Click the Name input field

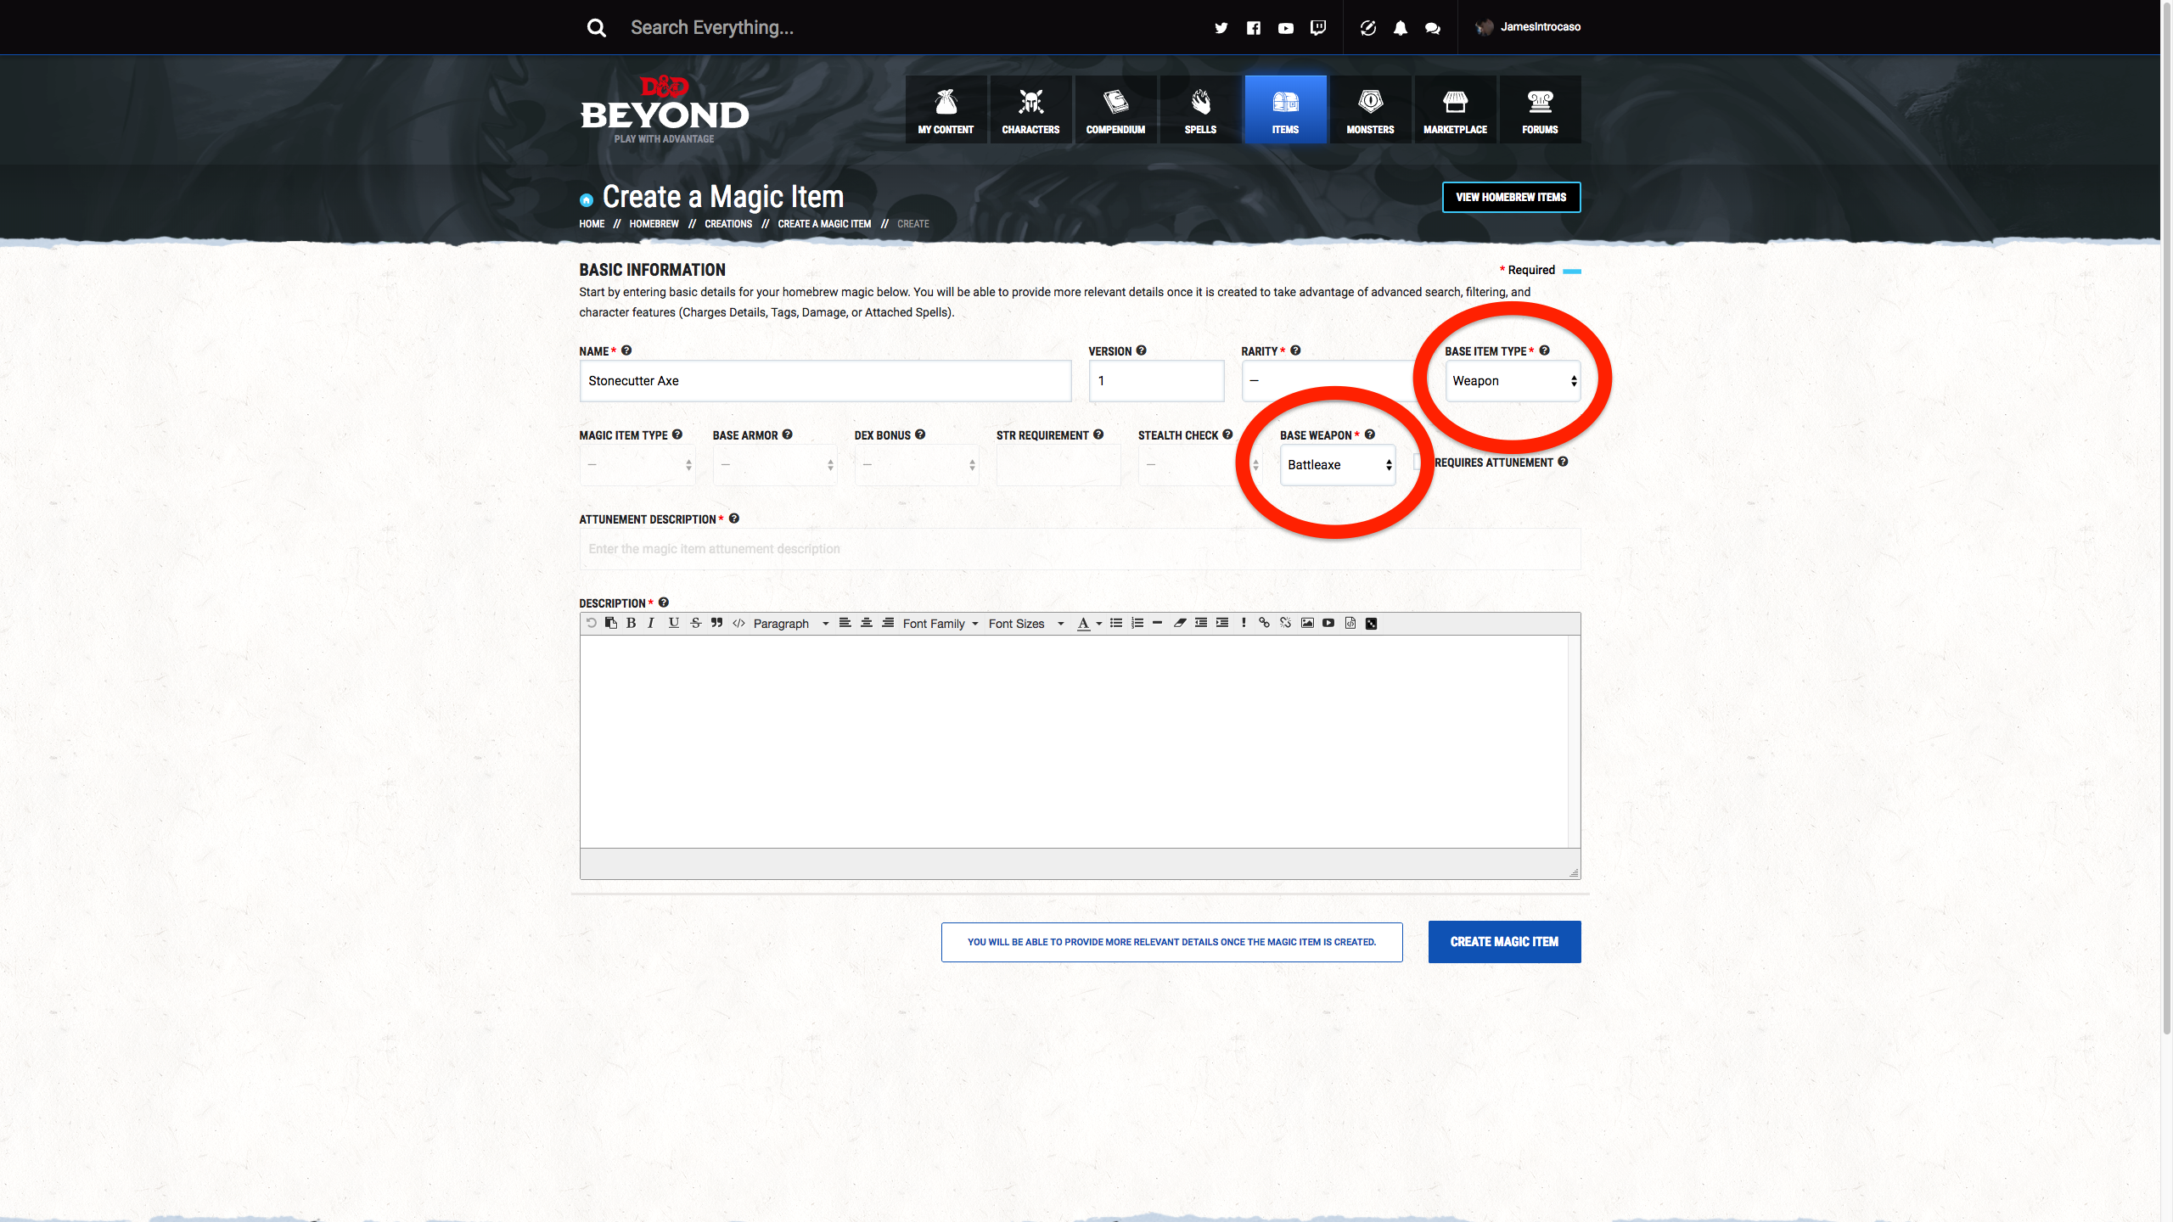825,381
